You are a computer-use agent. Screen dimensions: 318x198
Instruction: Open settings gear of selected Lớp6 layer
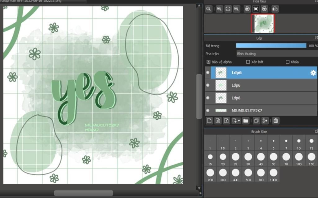[313, 73]
